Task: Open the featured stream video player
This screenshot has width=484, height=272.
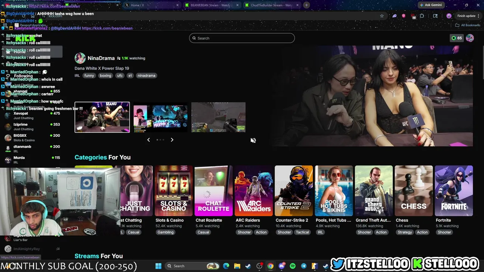Action: 372,96
